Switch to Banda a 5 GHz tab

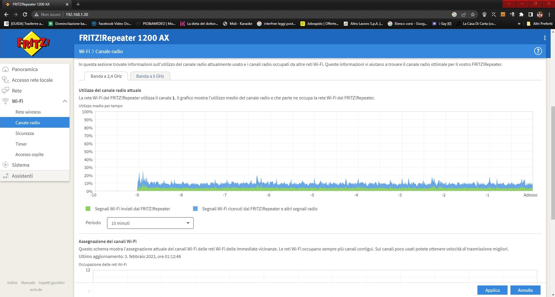click(150, 76)
